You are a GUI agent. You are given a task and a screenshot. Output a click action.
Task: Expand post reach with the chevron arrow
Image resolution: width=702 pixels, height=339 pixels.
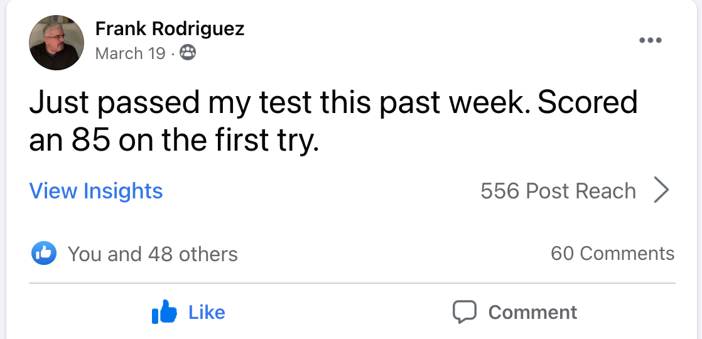(x=661, y=191)
